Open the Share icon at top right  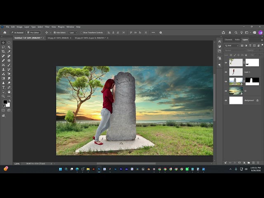point(224,33)
